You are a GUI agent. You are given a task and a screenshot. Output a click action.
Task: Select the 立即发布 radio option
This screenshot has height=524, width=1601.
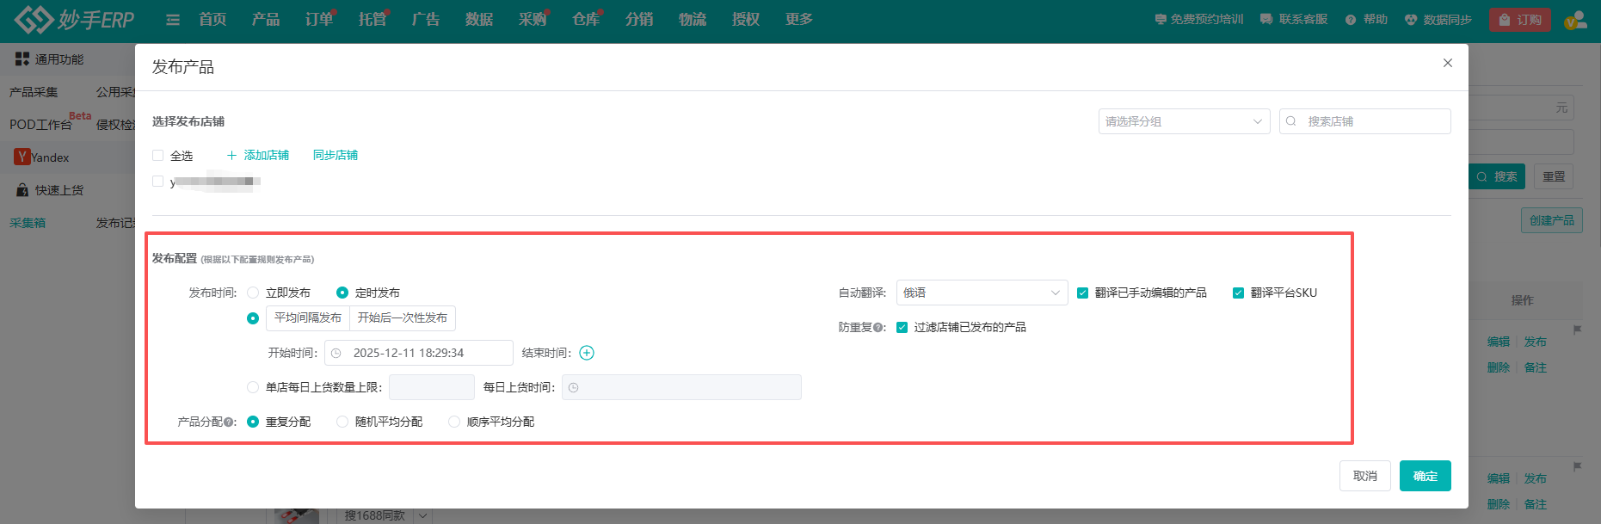pyautogui.click(x=253, y=293)
